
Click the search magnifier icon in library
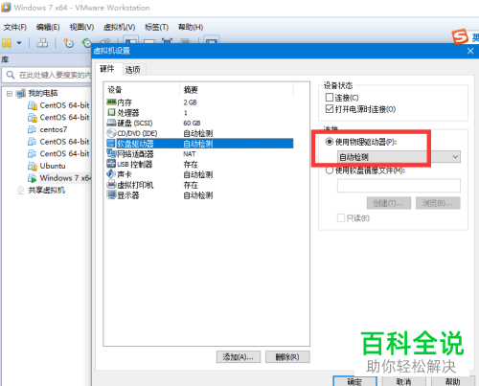(x=11, y=75)
